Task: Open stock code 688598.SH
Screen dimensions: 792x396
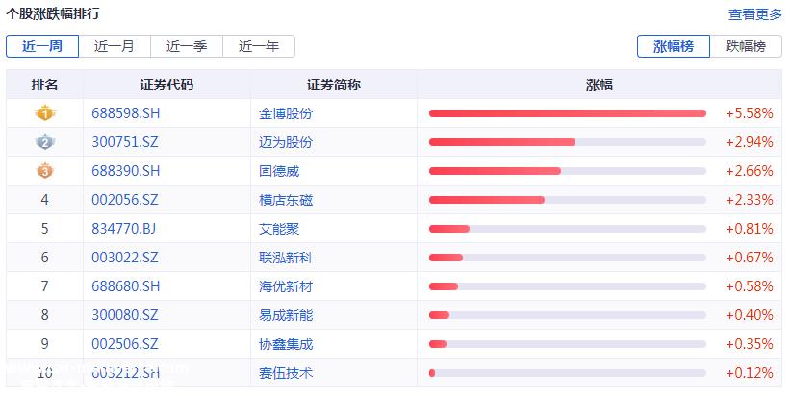Action: (x=125, y=113)
